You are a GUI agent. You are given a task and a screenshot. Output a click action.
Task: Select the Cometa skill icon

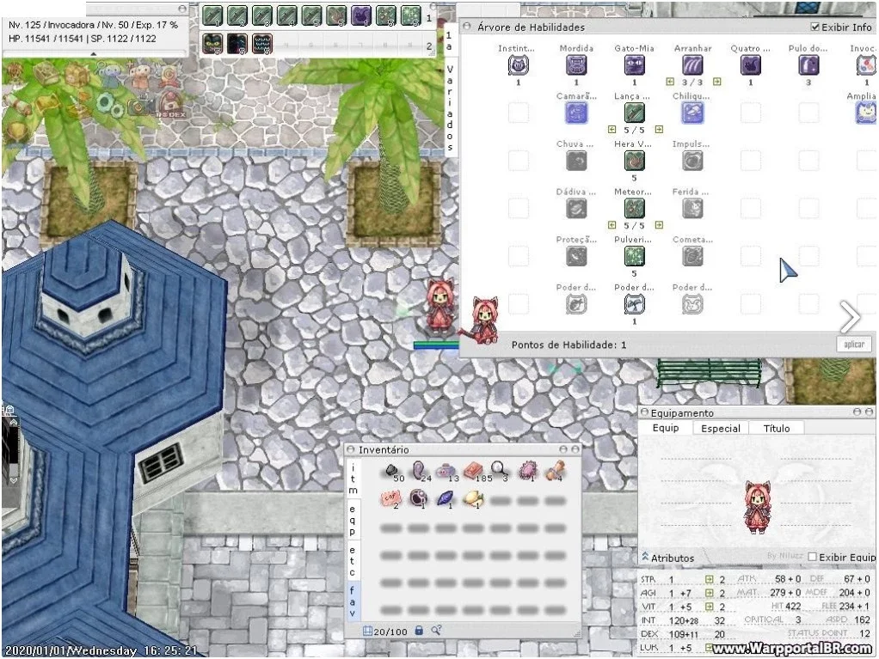click(692, 256)
